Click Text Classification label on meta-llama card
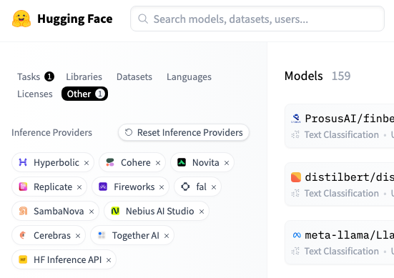 [342, 251]
